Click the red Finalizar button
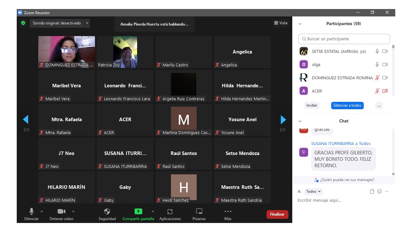412x232 pixels. coord(277,214)
